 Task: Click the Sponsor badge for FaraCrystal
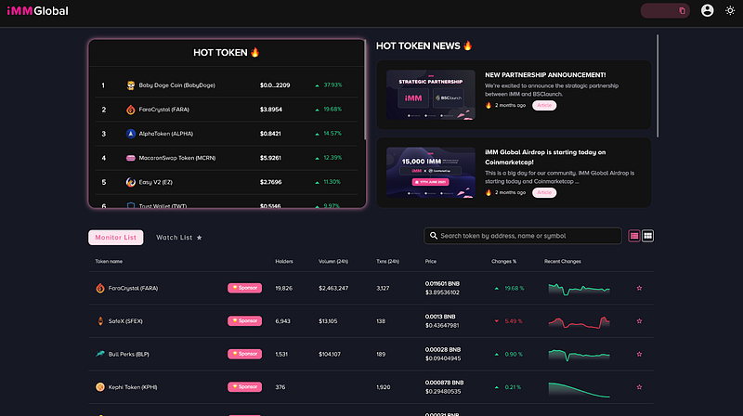[x=244, y=288]
